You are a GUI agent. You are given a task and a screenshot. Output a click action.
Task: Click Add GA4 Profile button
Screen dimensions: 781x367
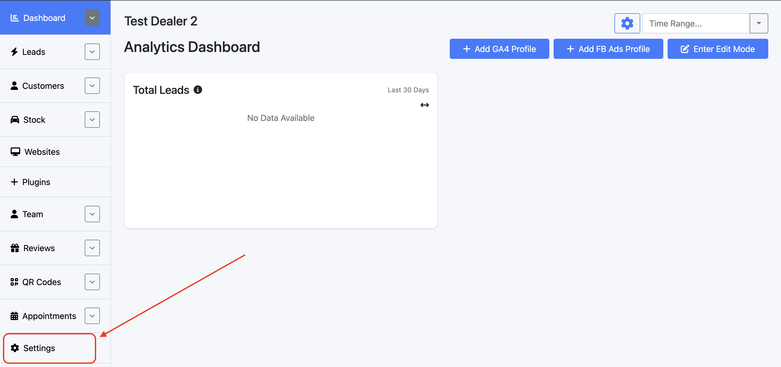[499, 49]
